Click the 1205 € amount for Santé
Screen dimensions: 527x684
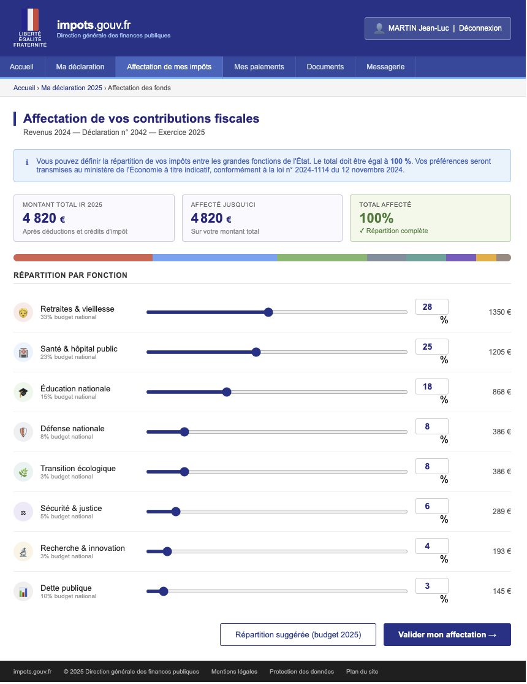pyautogui.click(x=499, y=353)
